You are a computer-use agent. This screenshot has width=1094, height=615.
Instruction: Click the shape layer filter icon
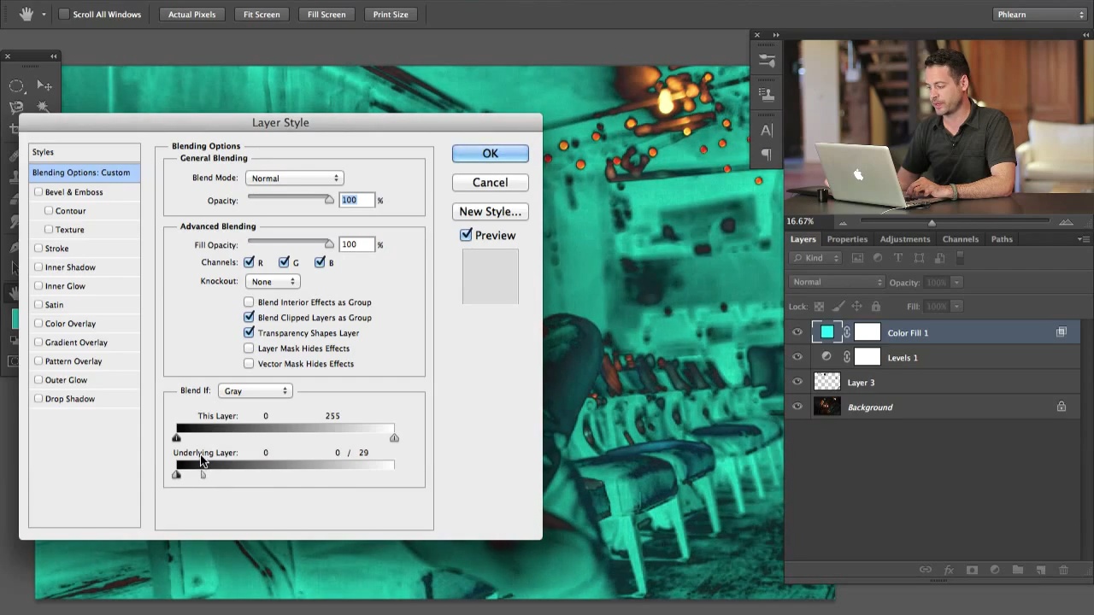919,258
